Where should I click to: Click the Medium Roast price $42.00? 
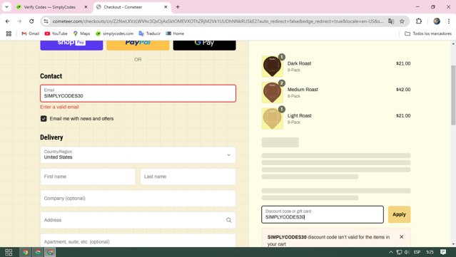403,90
